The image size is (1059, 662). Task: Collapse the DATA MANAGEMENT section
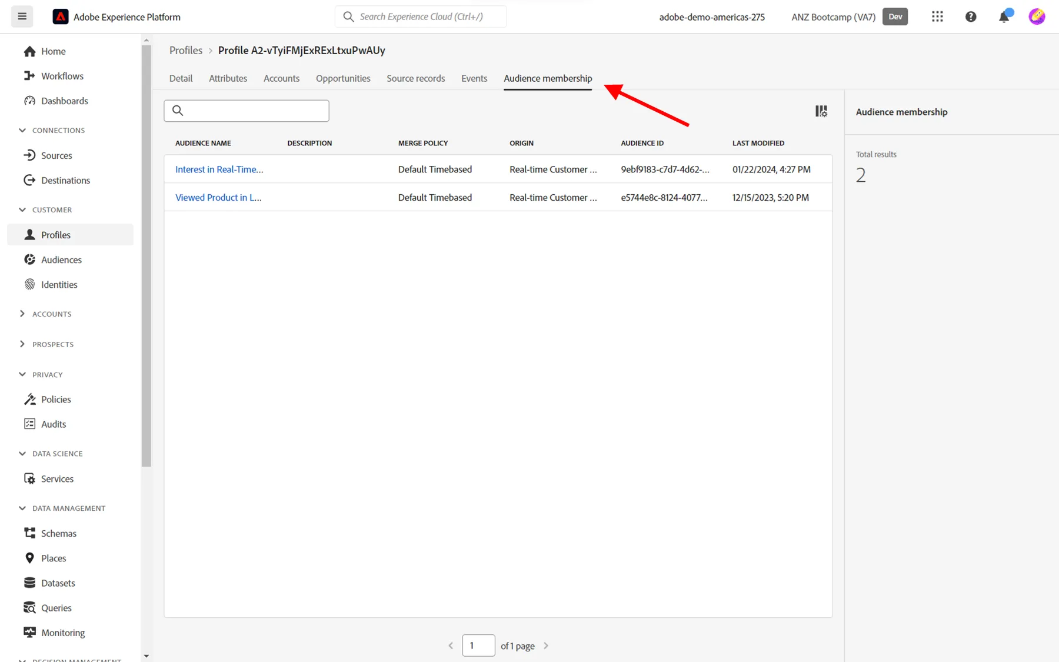click(x=62, y=508)
